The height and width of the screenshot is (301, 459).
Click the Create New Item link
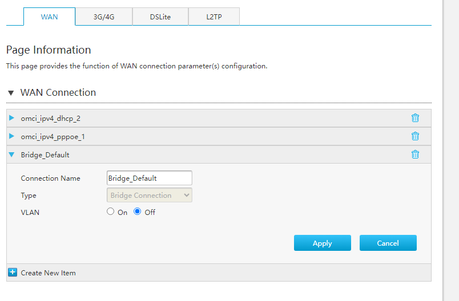(48, 272)
